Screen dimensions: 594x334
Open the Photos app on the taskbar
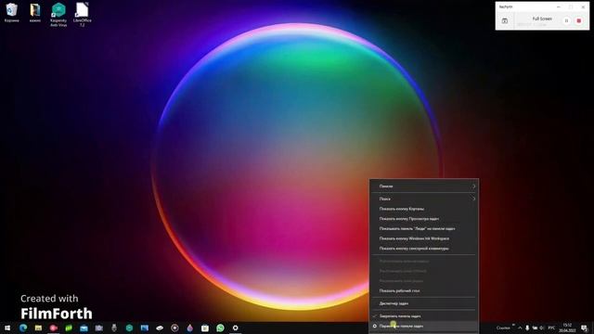coord(145,328)
